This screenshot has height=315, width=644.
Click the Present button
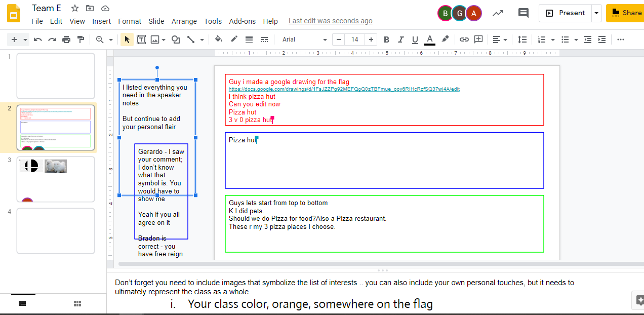pos(565,13)
